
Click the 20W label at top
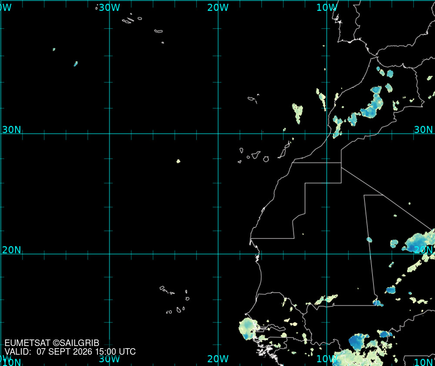pos(218,7)
